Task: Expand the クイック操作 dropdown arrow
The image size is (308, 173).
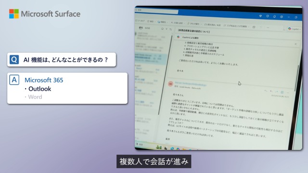Action: 201,24
